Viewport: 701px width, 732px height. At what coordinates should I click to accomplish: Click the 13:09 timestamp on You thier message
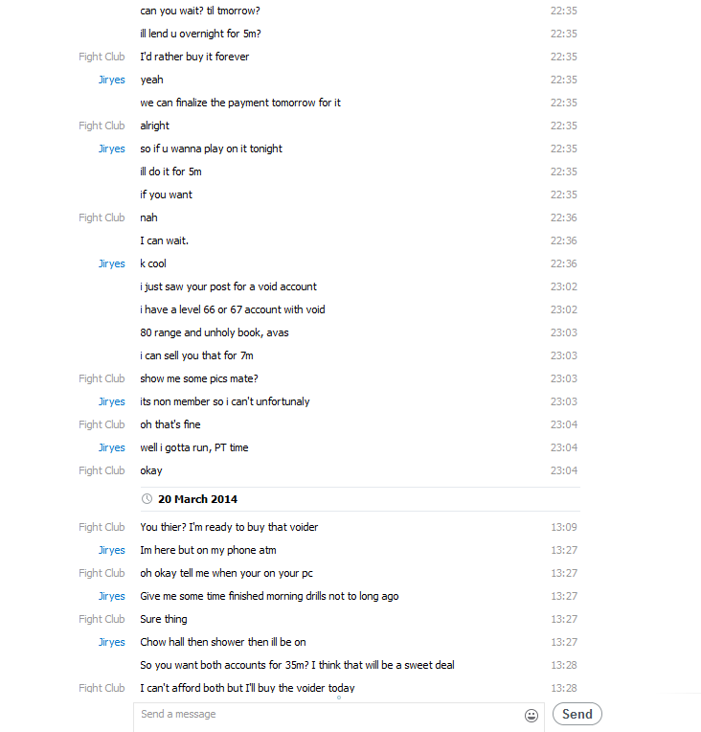pyautogui.click(x=563, y=527)
